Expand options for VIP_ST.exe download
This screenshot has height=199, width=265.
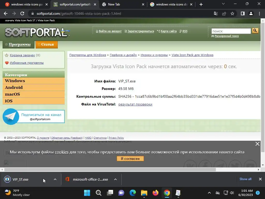(55, 179)
